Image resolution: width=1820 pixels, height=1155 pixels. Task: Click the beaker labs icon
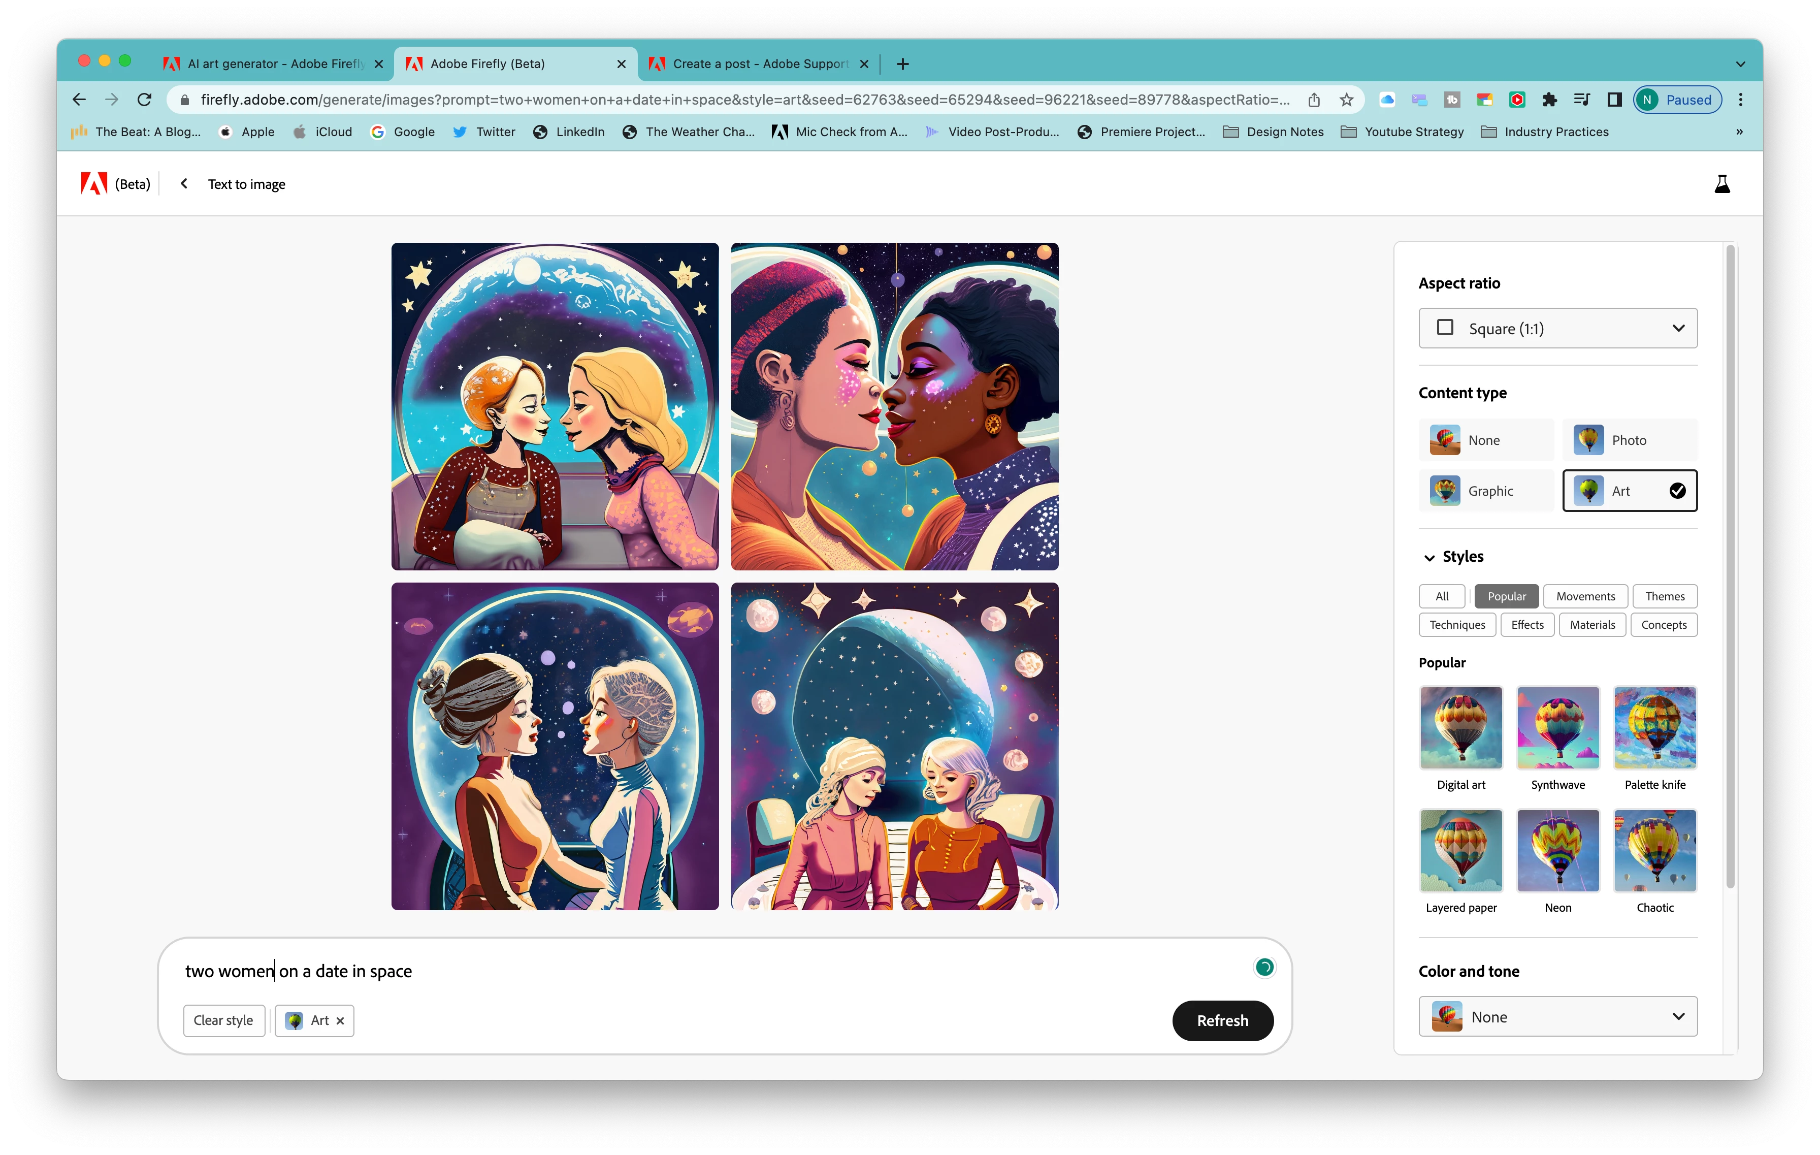coord(1722,184)
